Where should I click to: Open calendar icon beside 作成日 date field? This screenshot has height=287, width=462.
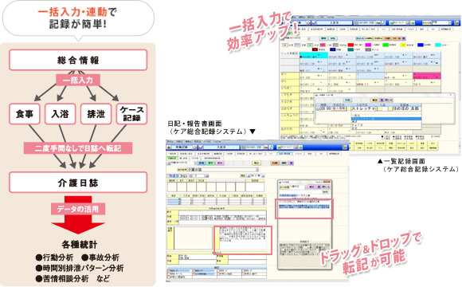[207, 176]
